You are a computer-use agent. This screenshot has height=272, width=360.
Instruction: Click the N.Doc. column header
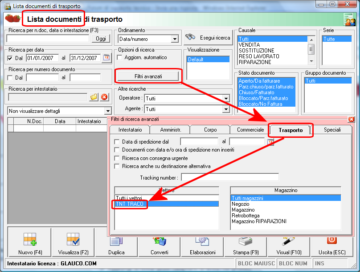pos(29,121)
